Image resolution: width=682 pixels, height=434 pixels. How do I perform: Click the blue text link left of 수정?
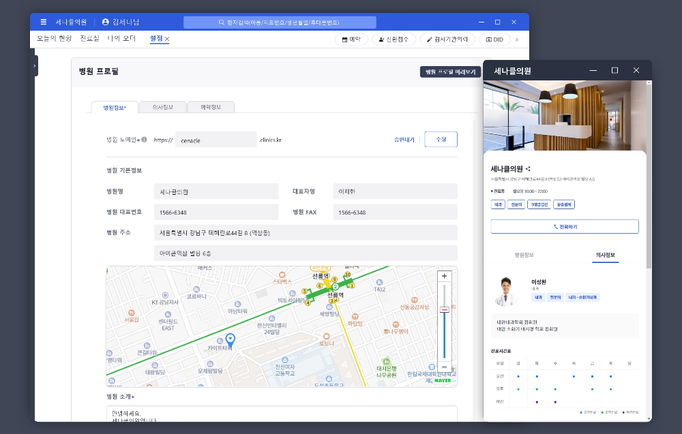404,140
